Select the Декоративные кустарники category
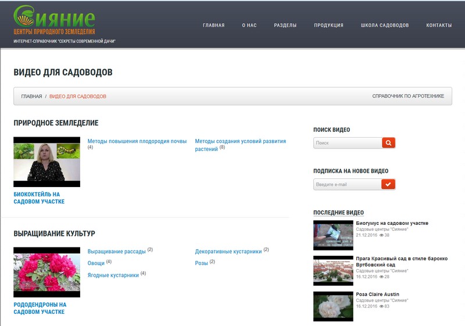This screenshot has width=465, height=326. 228,251
